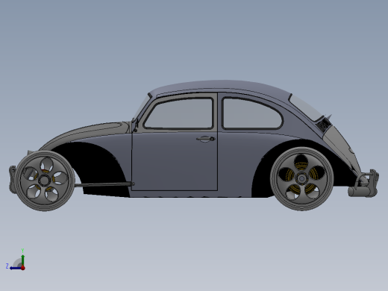Select the rod connecting front wheel to body

pyautogui.click(x=104, y=185)
